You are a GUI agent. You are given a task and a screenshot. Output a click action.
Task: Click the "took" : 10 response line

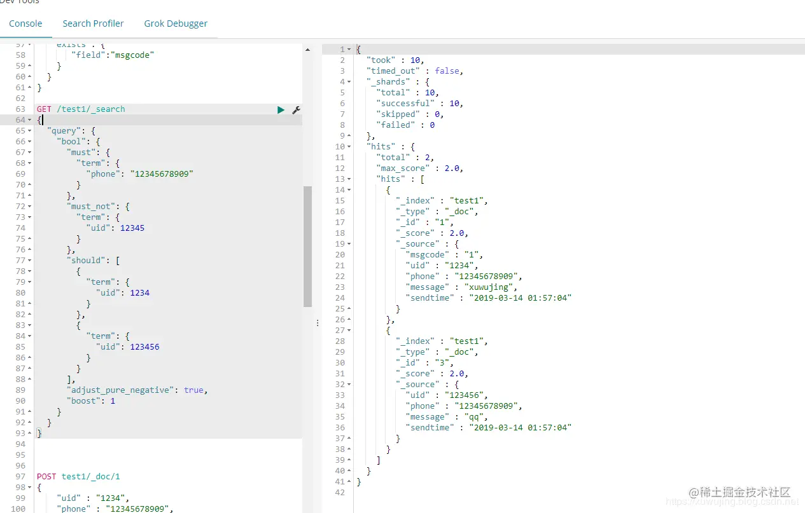[395, 60]
